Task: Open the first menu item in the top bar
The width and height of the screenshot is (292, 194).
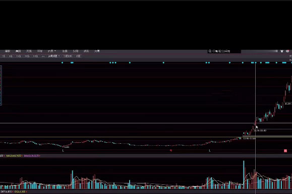Action: pyautogui.click(x=8, y=51)
